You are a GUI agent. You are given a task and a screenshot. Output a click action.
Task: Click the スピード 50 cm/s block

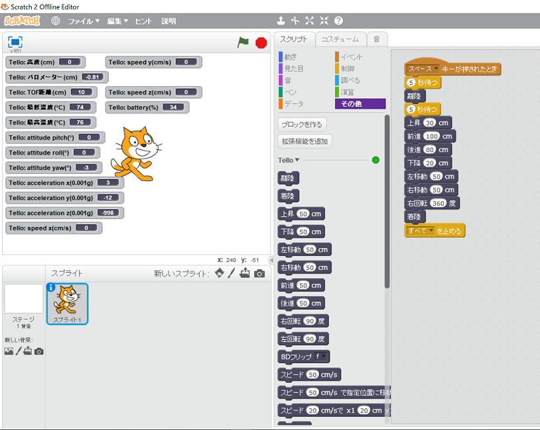(309, 374)
